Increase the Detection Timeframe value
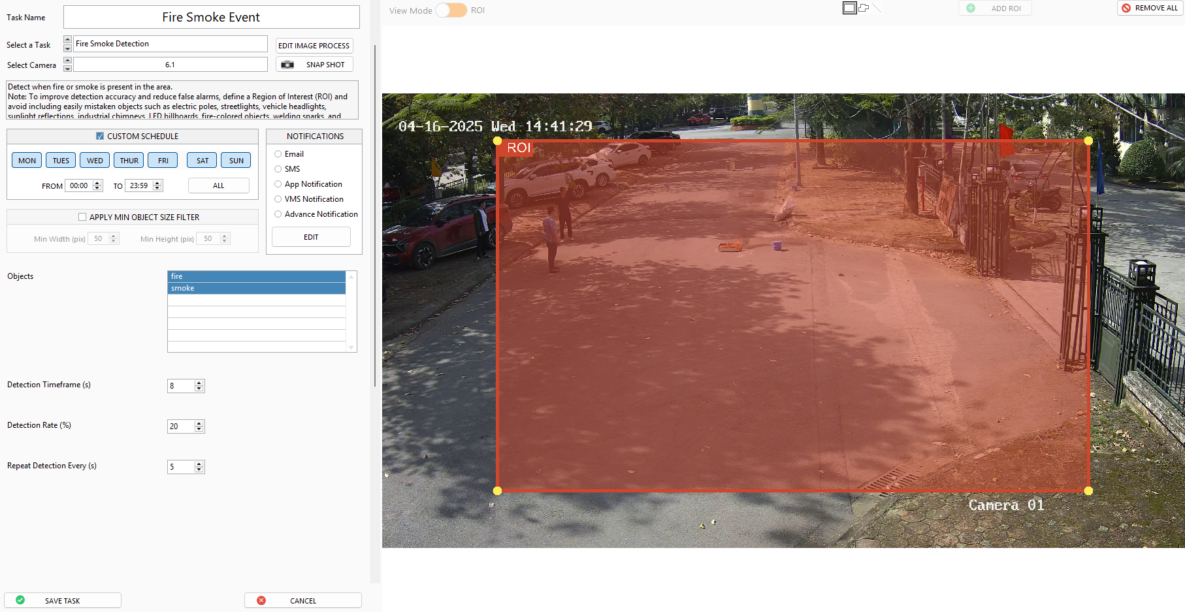This screenshot has width=1185, height=612. click(199, 383)
